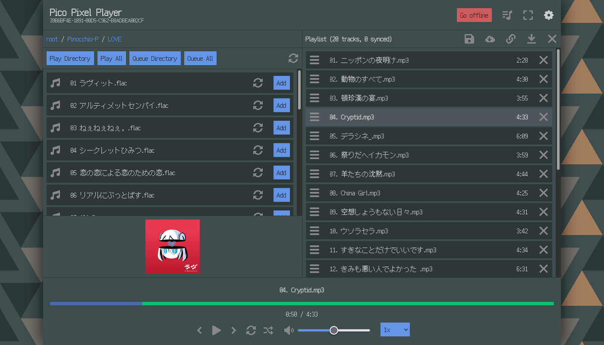Remove 02. 動物のすべて.mp3 from playlist

[x=544, y=79]
